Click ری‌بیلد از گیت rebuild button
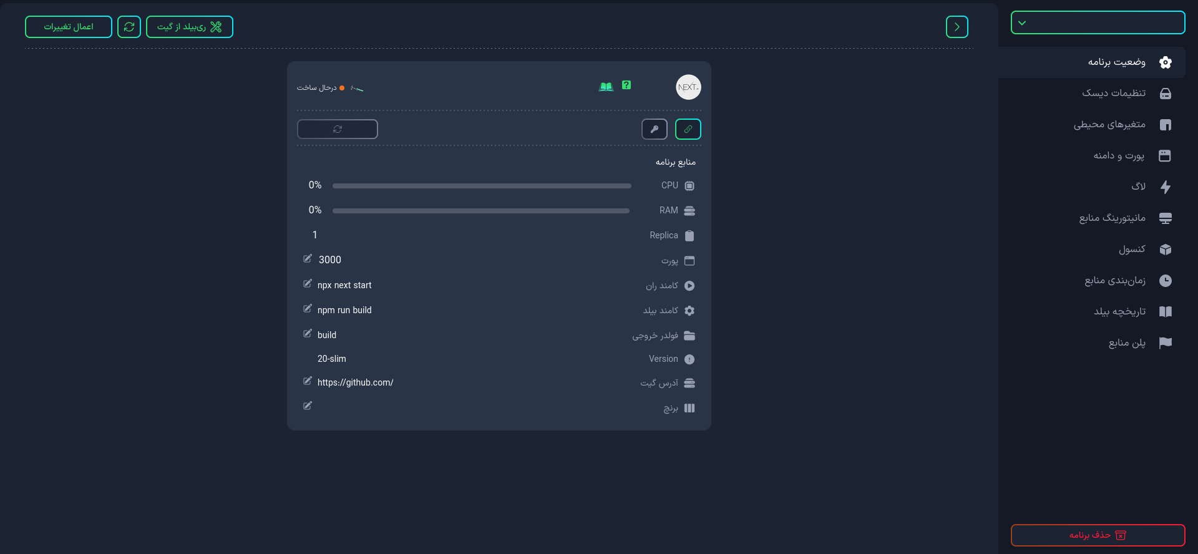1198x554 pixels. click(190, 27)
